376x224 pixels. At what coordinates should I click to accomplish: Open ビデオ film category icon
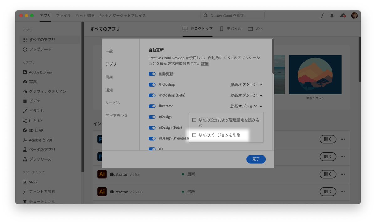[x=25, y=101]
